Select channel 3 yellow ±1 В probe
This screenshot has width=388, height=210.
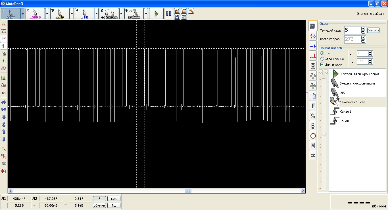click(60, 14)
